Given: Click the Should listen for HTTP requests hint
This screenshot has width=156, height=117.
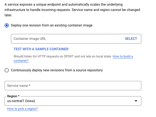Looking at the screenshot, I should (x=63, y=56).
